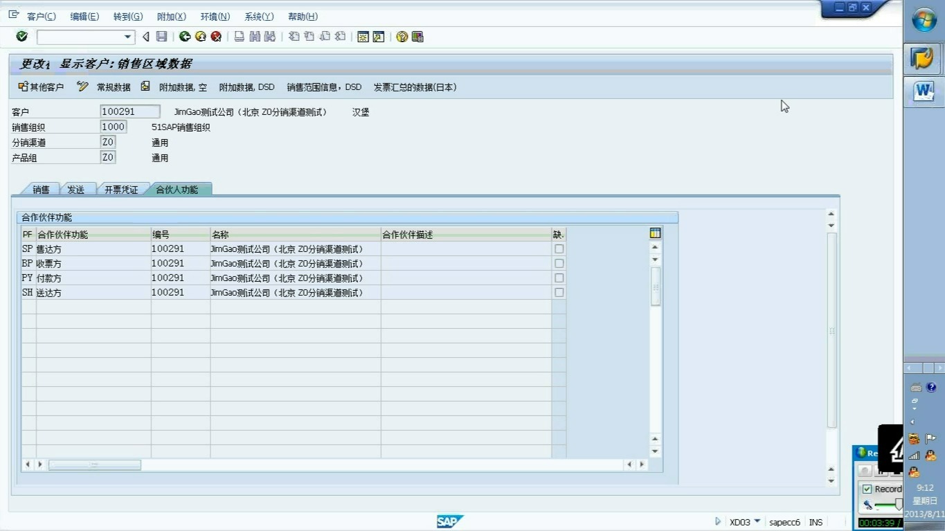
Task: Open the 附加(X) menu
Action: pos(172,17)
